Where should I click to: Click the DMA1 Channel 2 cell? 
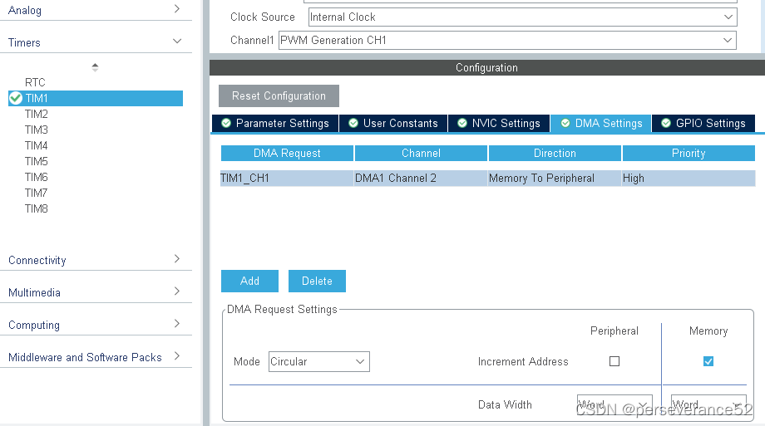(421, 178)
